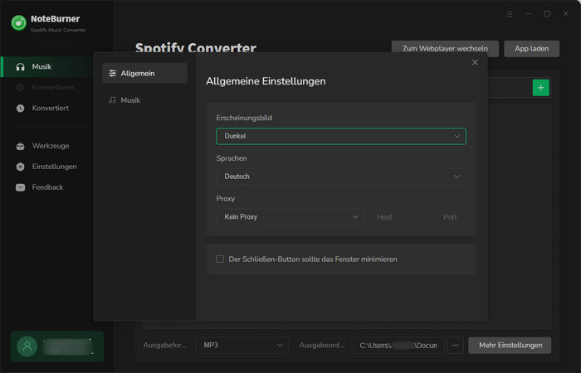Open Konvertieren in the sidebar
Image resolution: width=581 pixels, height=373 pixels.
46,87
